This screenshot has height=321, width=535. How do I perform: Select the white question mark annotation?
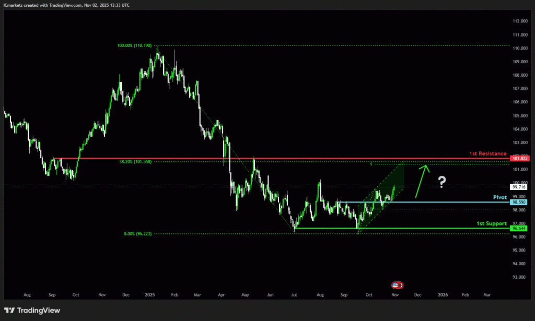coord(442,182)
